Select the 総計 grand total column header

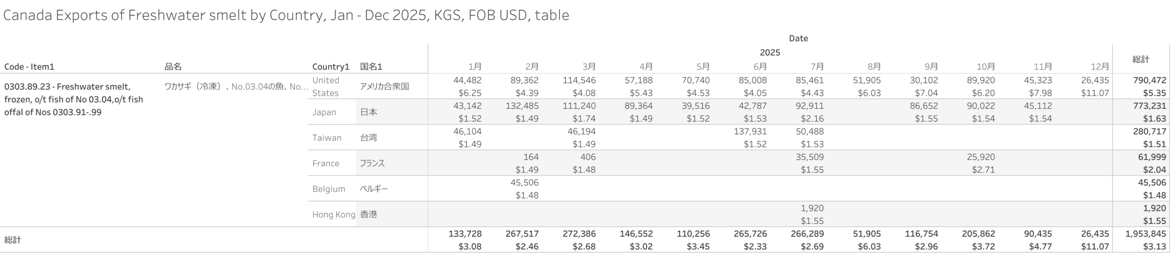pos(1141,59)
